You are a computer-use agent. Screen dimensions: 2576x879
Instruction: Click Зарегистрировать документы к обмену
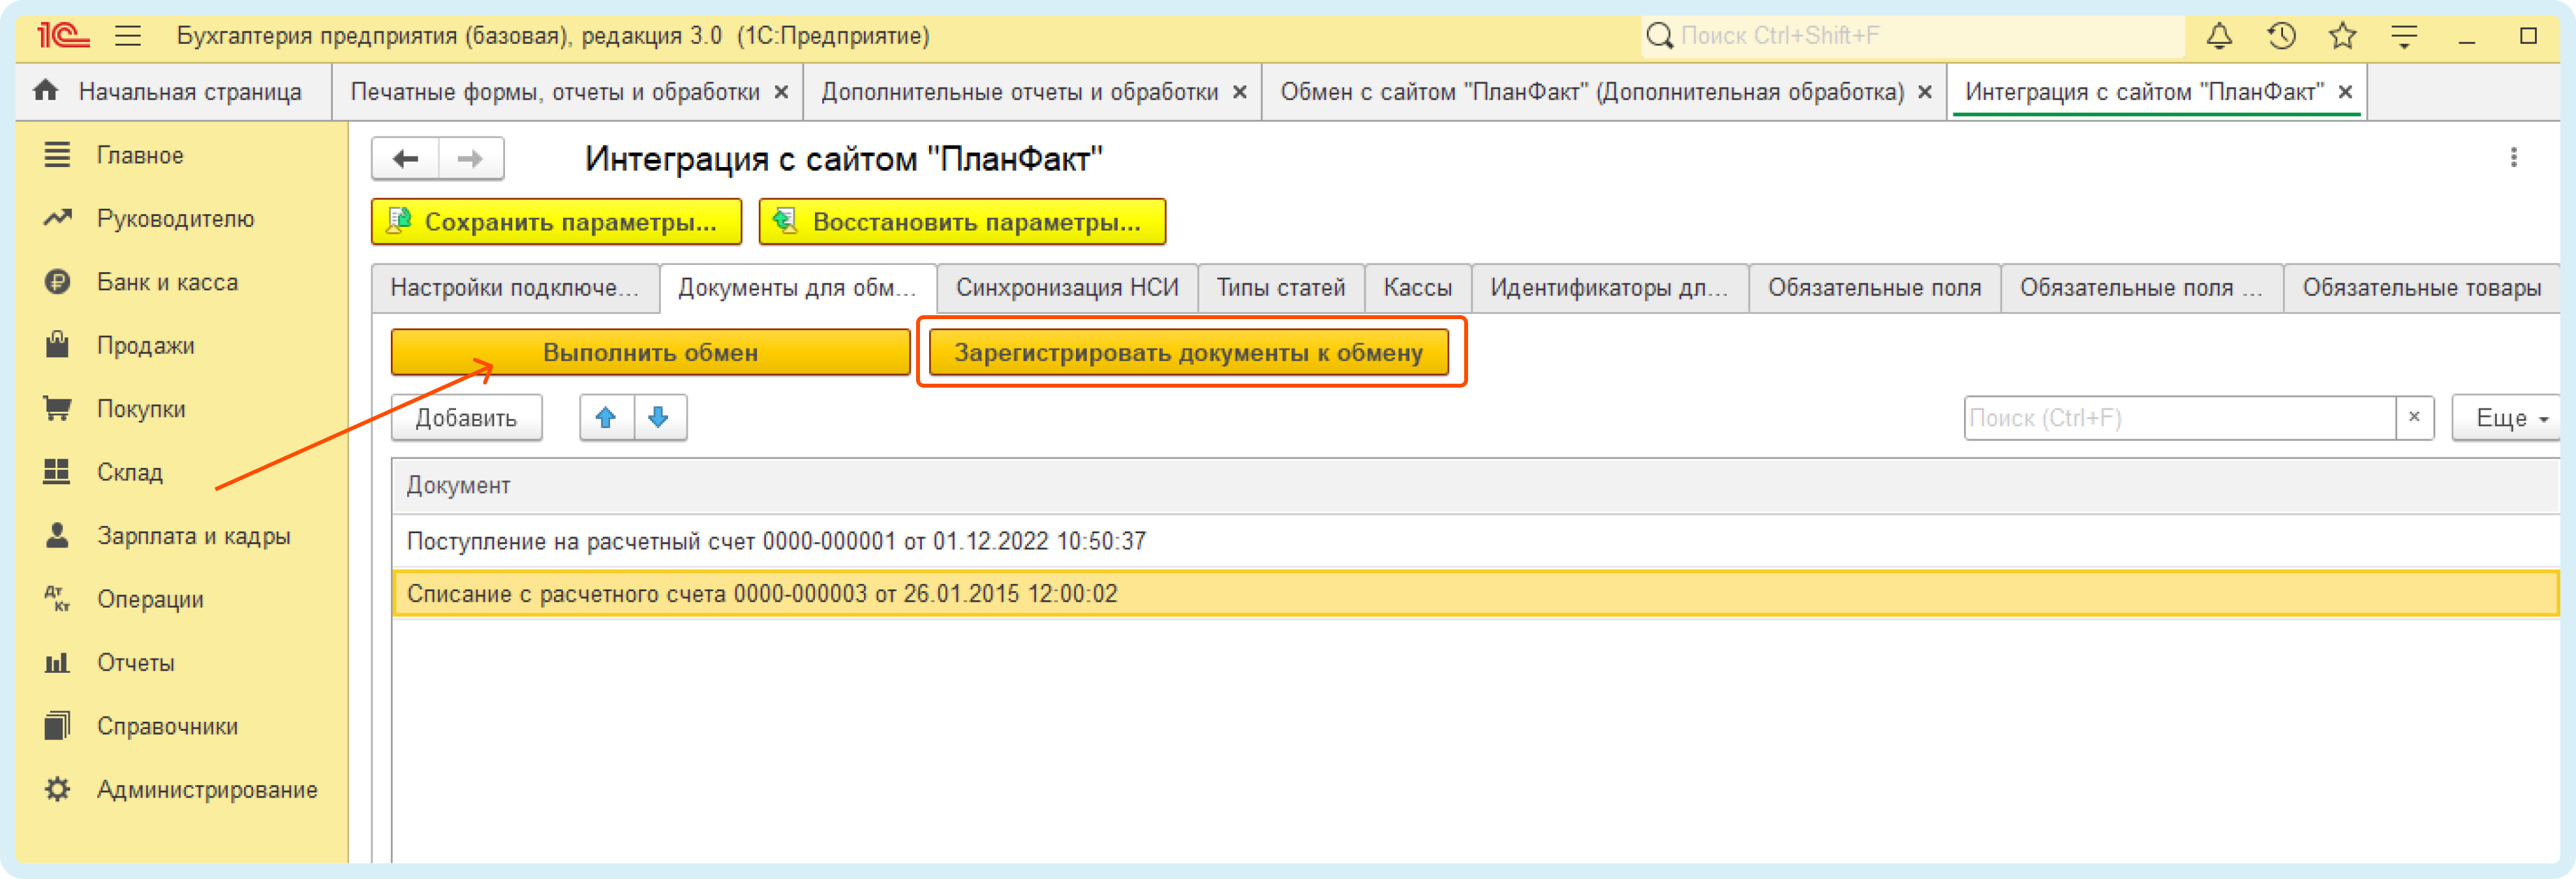pyautogui.click(x=1188, y=352)
